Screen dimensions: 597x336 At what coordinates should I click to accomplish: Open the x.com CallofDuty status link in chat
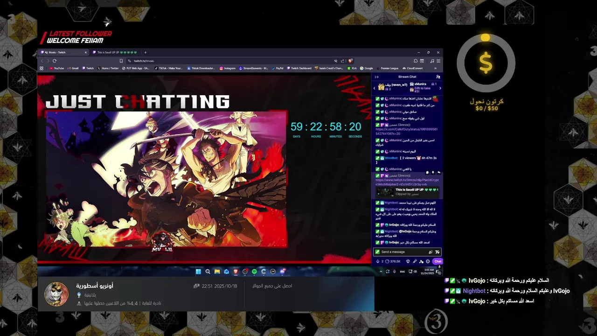point(407,131)
